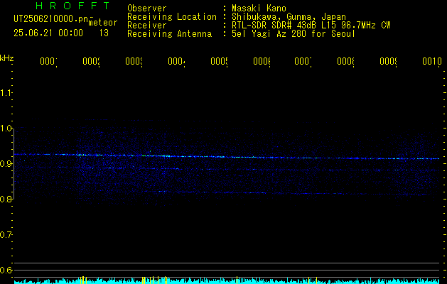Select the filename UT2506210000.pn
447x284 pixels.
click(50, 19)
